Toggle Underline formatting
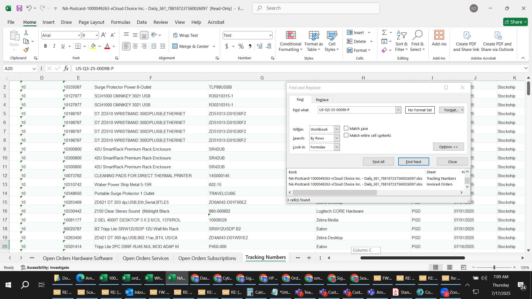The width and height of the screenshot is (532, 299). (63, 46)
